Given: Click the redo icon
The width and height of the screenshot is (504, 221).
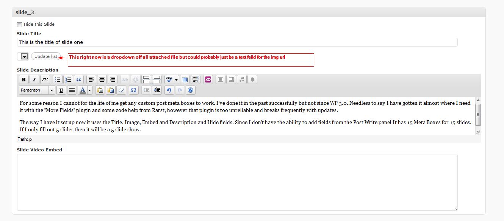Looking at the screenshot, I should click(180, 90).
